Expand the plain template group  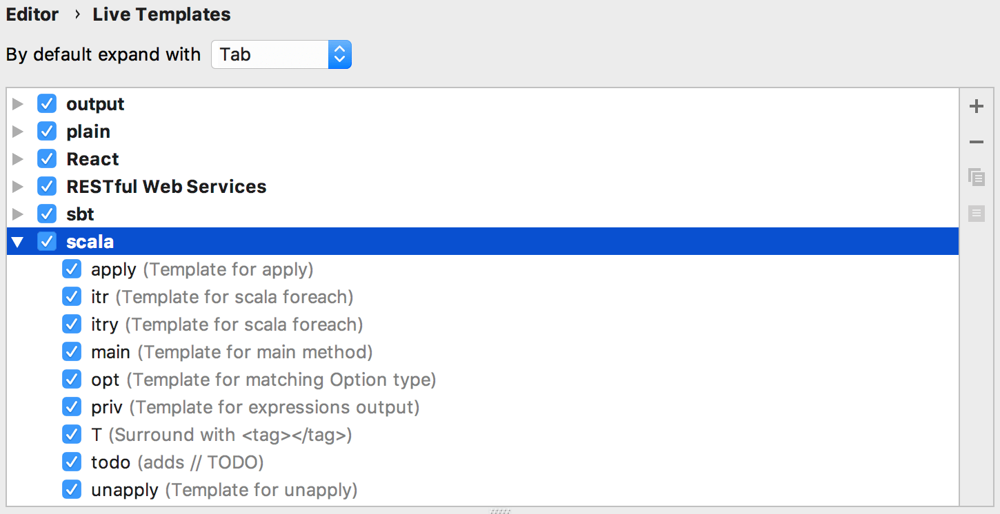tap(17, 131)
